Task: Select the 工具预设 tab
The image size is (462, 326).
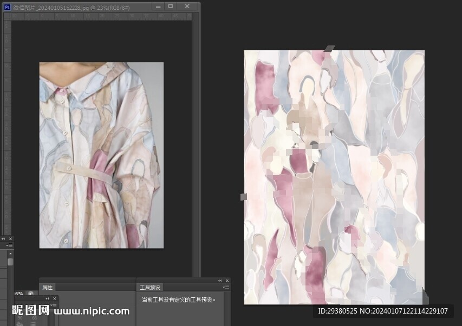Action: [x=149, y=288]
